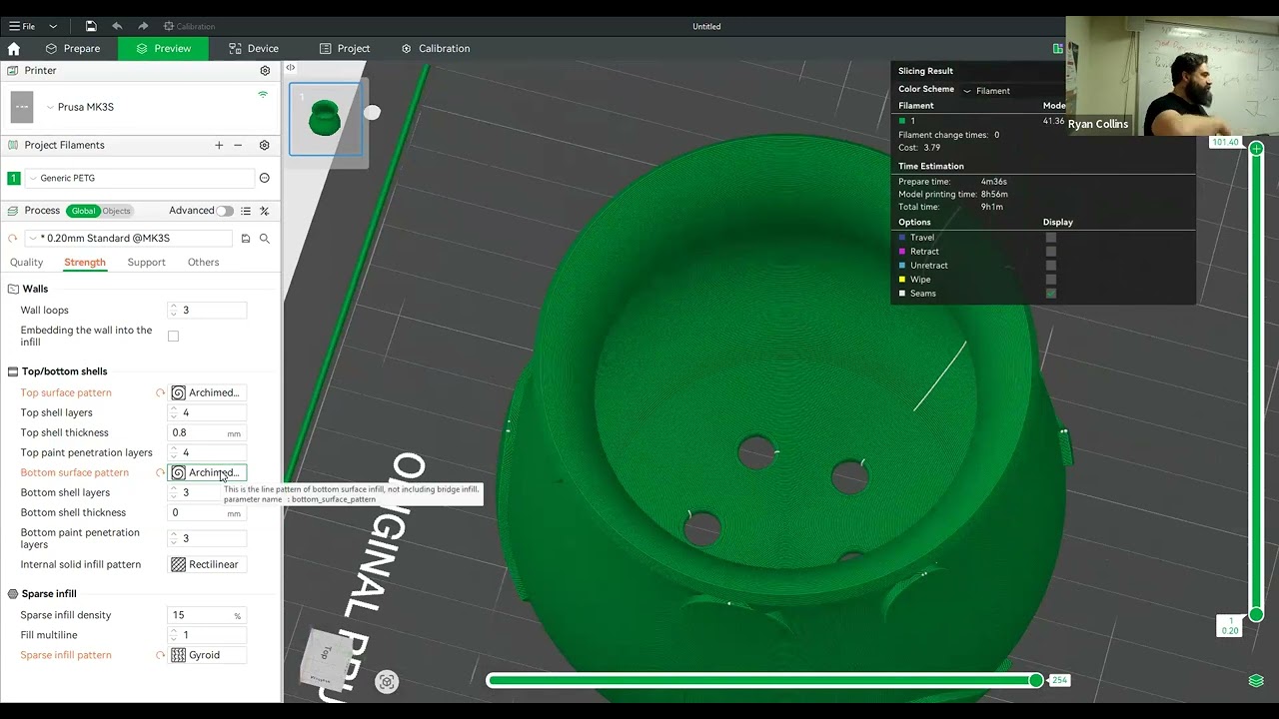The image size is (1279, 719).
Task: Click the top handle of vertical layer slider
Action: 1256,148
